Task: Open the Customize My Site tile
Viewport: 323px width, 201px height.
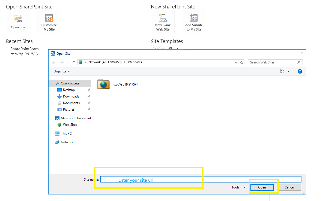Action: coord(49,22)
